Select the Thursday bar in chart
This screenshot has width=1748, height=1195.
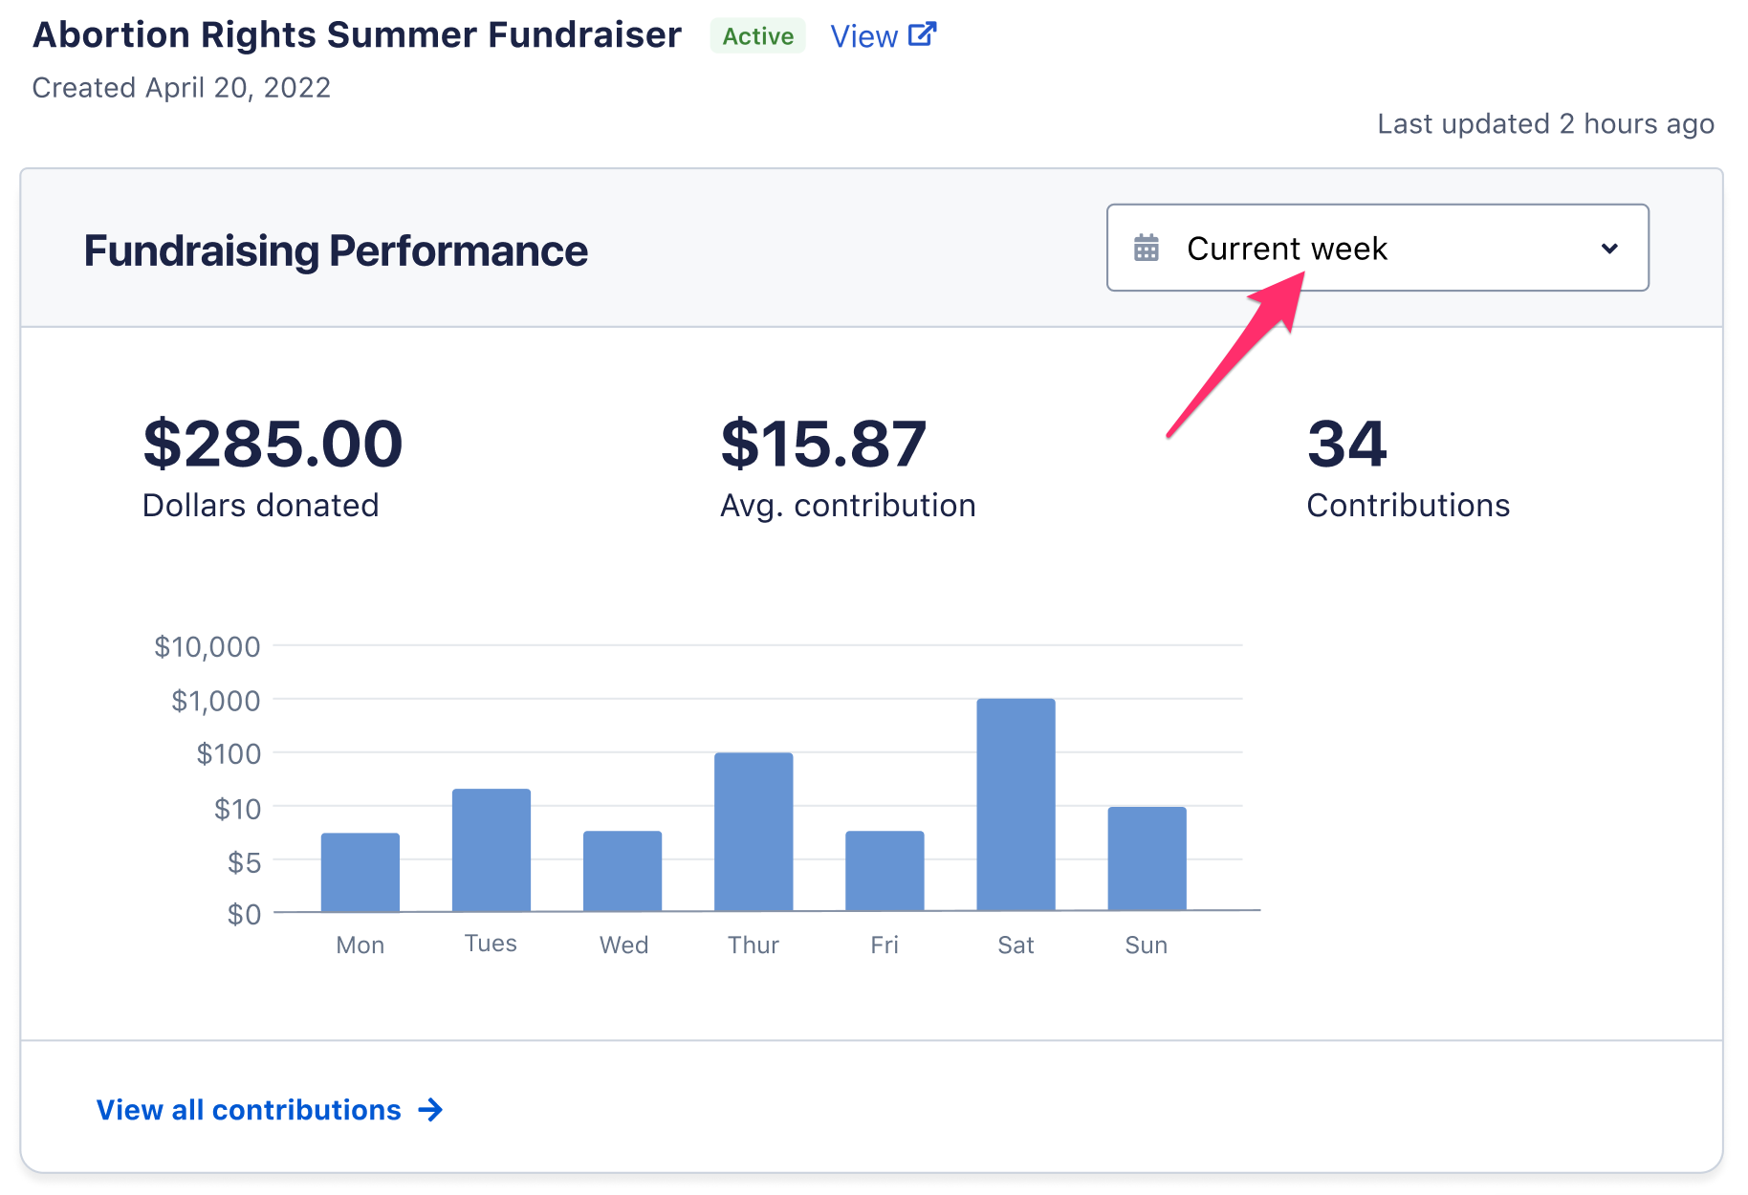coord(754,832)
